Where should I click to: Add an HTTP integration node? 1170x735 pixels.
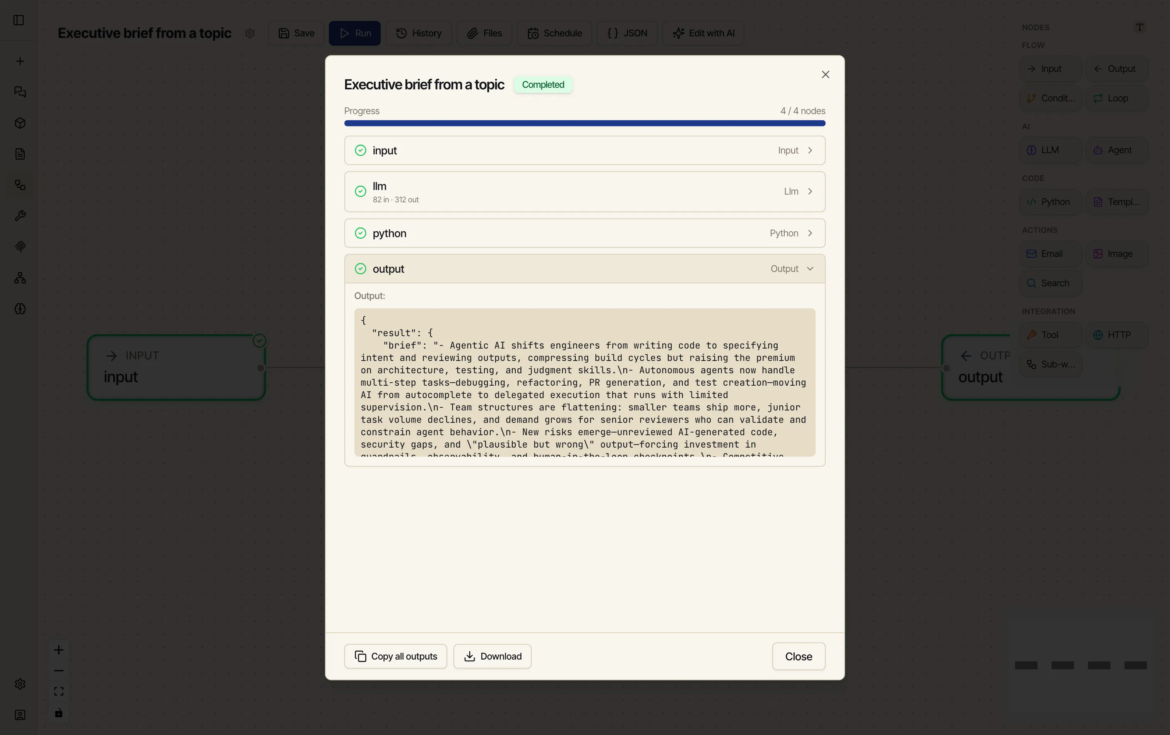point(1117,335)
